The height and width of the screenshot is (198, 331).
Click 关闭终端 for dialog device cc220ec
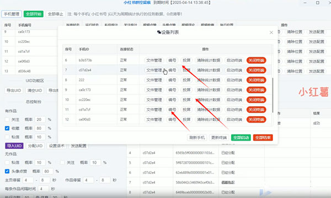(x=257, y=100)
